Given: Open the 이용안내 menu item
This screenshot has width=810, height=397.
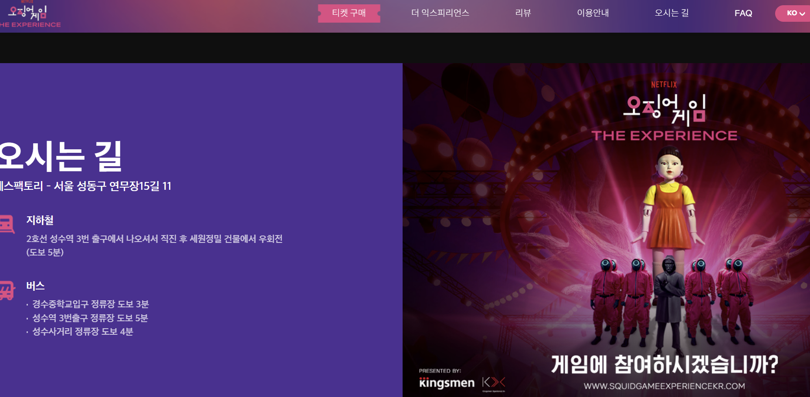Looking at the screenshot, I should [x=593, y=13].
